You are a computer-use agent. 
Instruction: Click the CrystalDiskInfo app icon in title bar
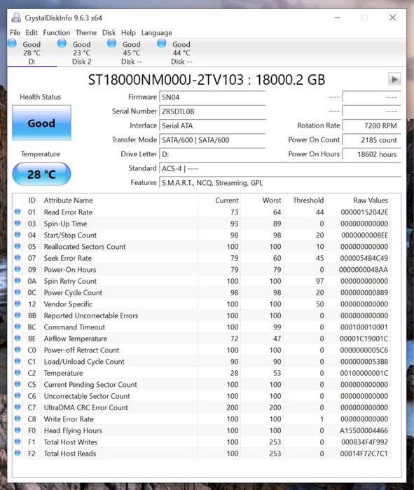pos(16,18)
